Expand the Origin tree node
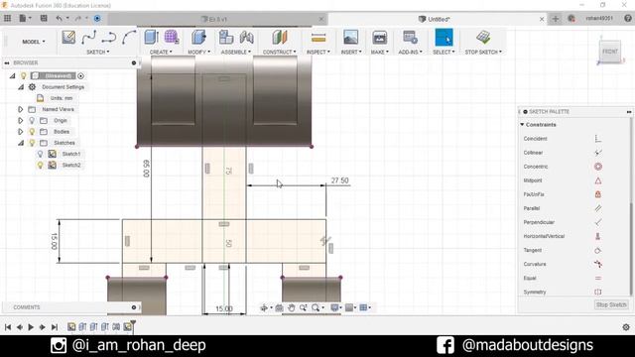Screen dimensions: 635x357 point(20,121)
